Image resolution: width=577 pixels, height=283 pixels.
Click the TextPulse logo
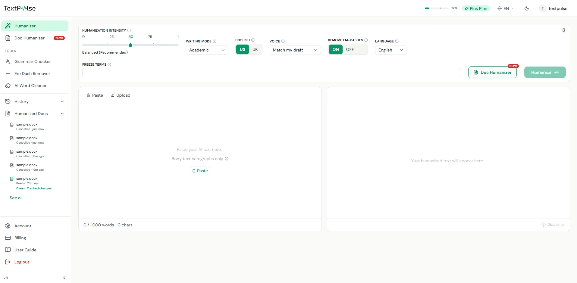[x=20, y=8]
